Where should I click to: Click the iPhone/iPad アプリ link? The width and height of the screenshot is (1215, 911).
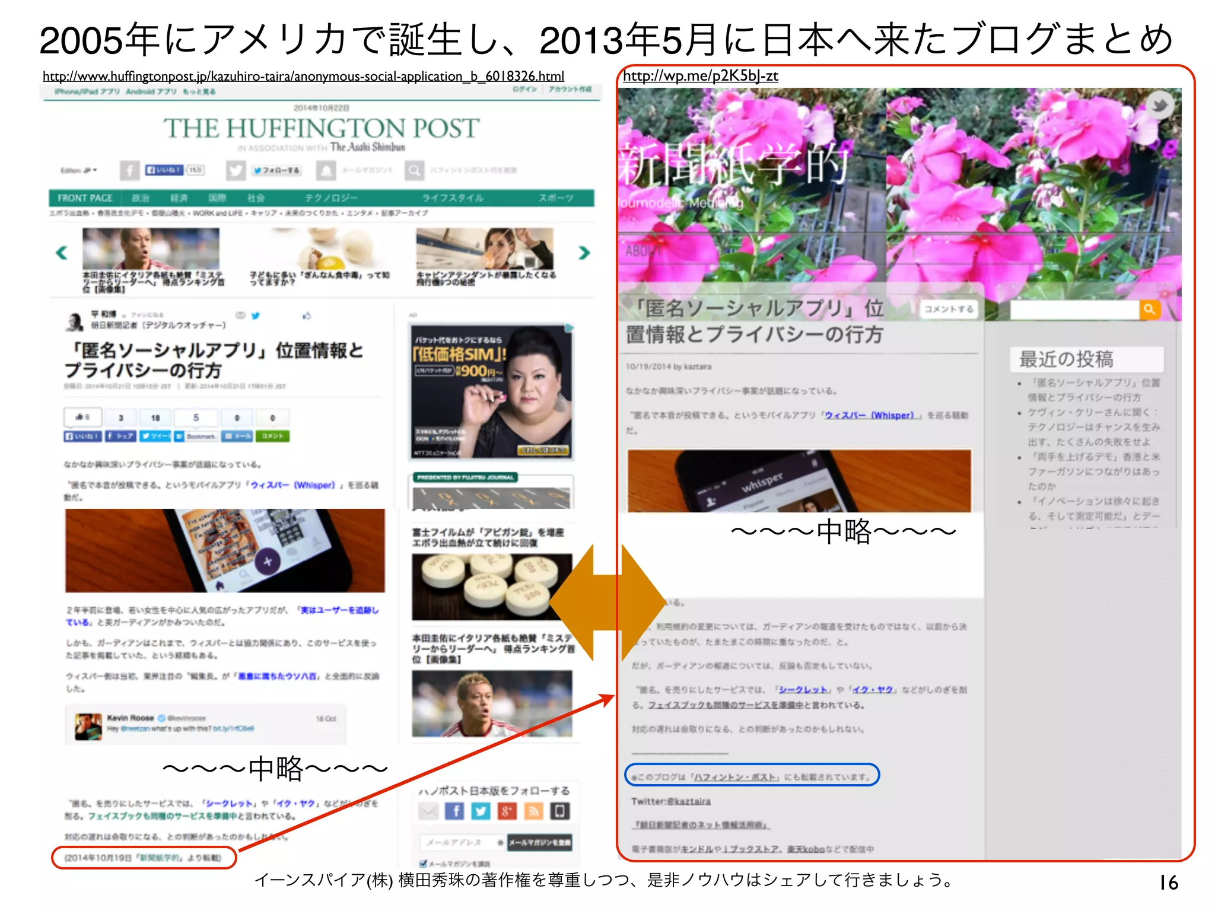[86, 92]
